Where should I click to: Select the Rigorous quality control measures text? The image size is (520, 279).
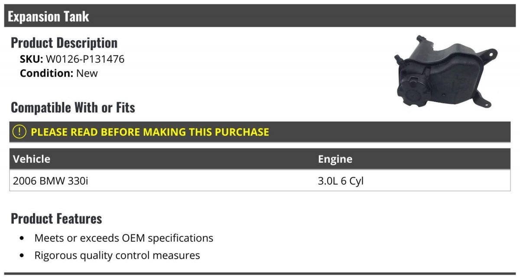pyautogui.click(x=117, y=255)
